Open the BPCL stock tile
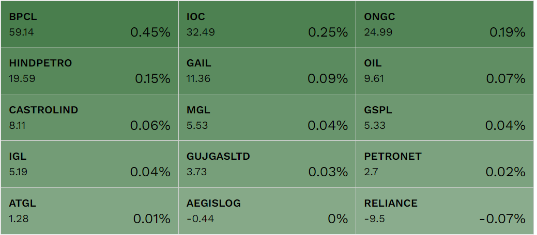The image size is (537, 235). (89, 24)
